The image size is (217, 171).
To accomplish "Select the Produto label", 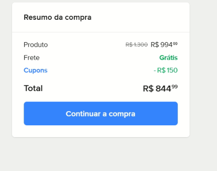I will (36, 45).
